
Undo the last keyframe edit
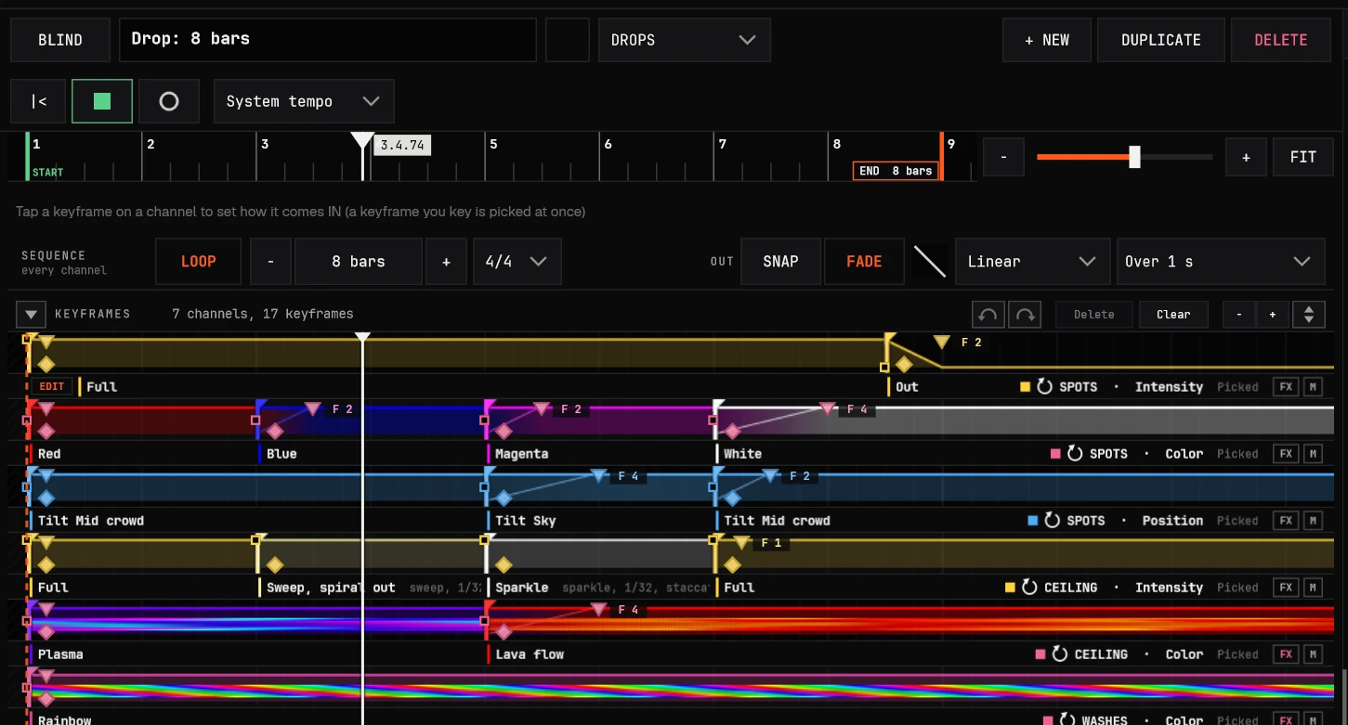tap(988, 314)
